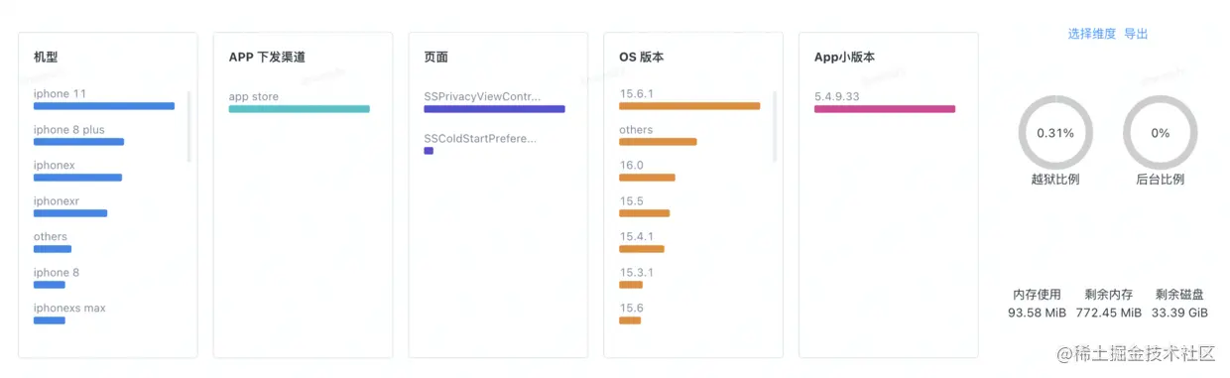The height and width of the screenshot is (378, 1230).
Task: Select the iphone 11 bar
Action: pos(104,106)
